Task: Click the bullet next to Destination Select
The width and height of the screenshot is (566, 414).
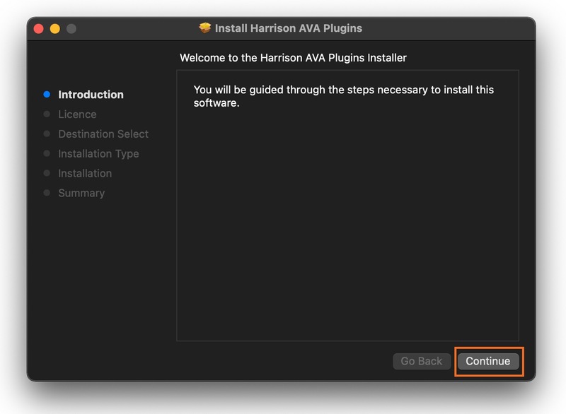Action: tap(47, 134)
